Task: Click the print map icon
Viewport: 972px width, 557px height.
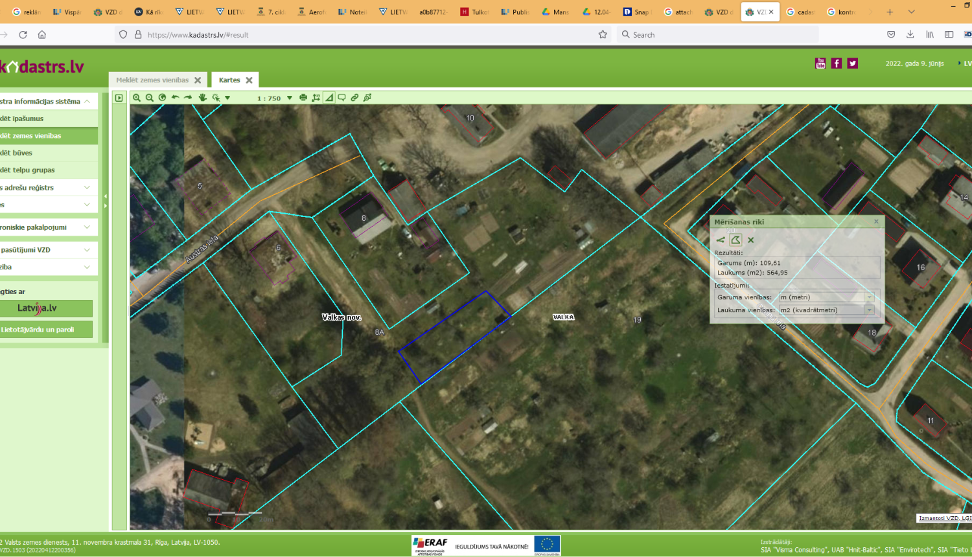Action: click(x=303, y=98)
